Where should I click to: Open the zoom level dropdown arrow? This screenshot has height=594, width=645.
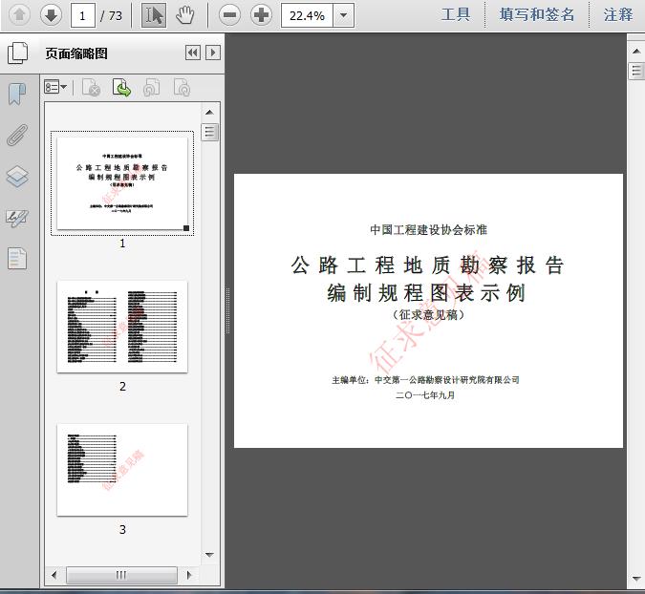pos(343,15)
